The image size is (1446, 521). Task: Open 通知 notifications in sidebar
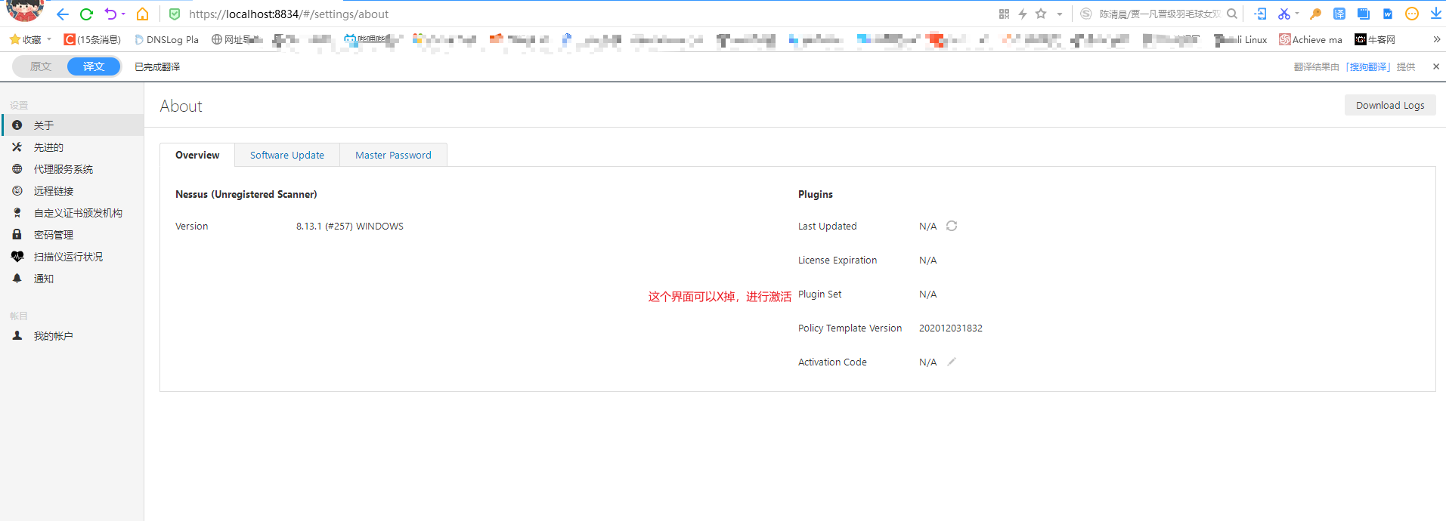[x=72, y=279]
